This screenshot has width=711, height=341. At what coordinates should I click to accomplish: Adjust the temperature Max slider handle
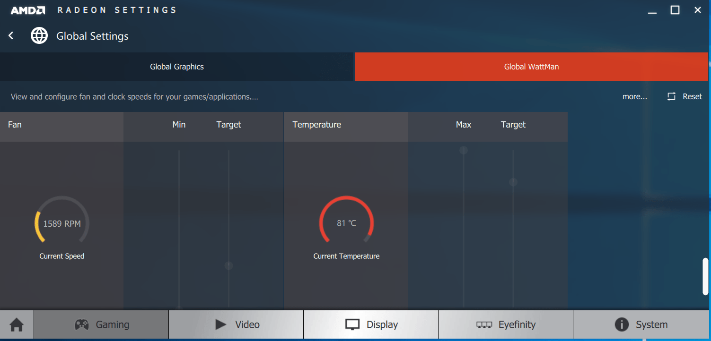click(464, 150)
